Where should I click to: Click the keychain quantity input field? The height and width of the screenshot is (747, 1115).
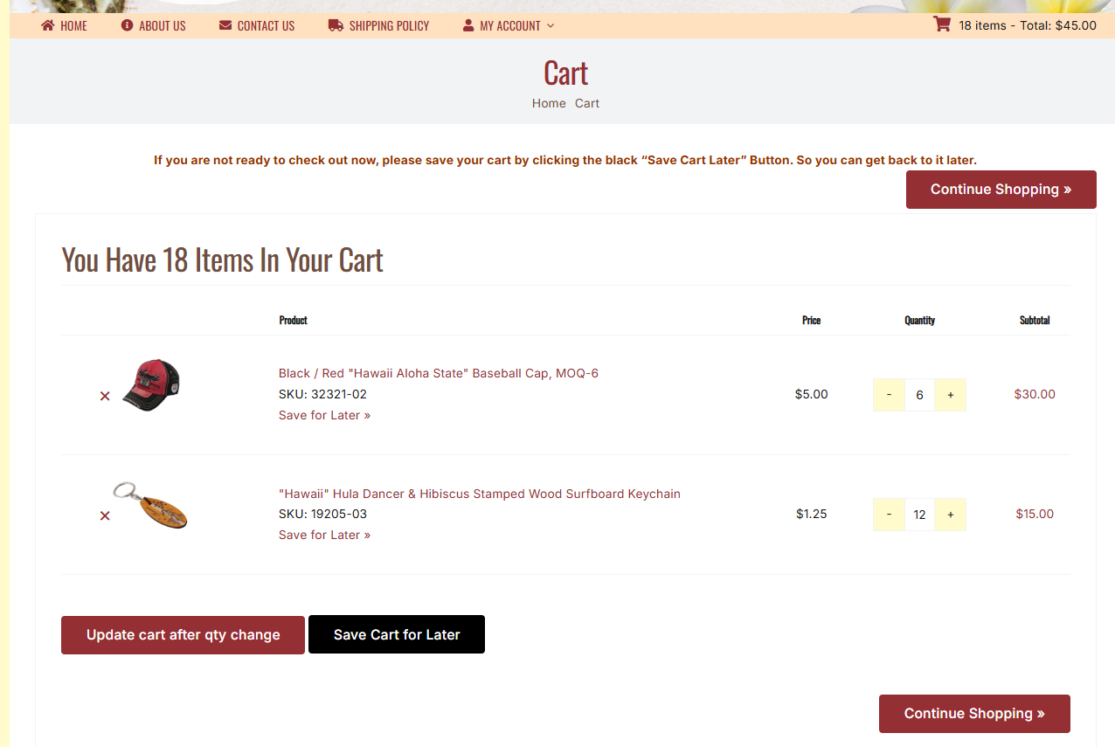click(x=919, y=515)
